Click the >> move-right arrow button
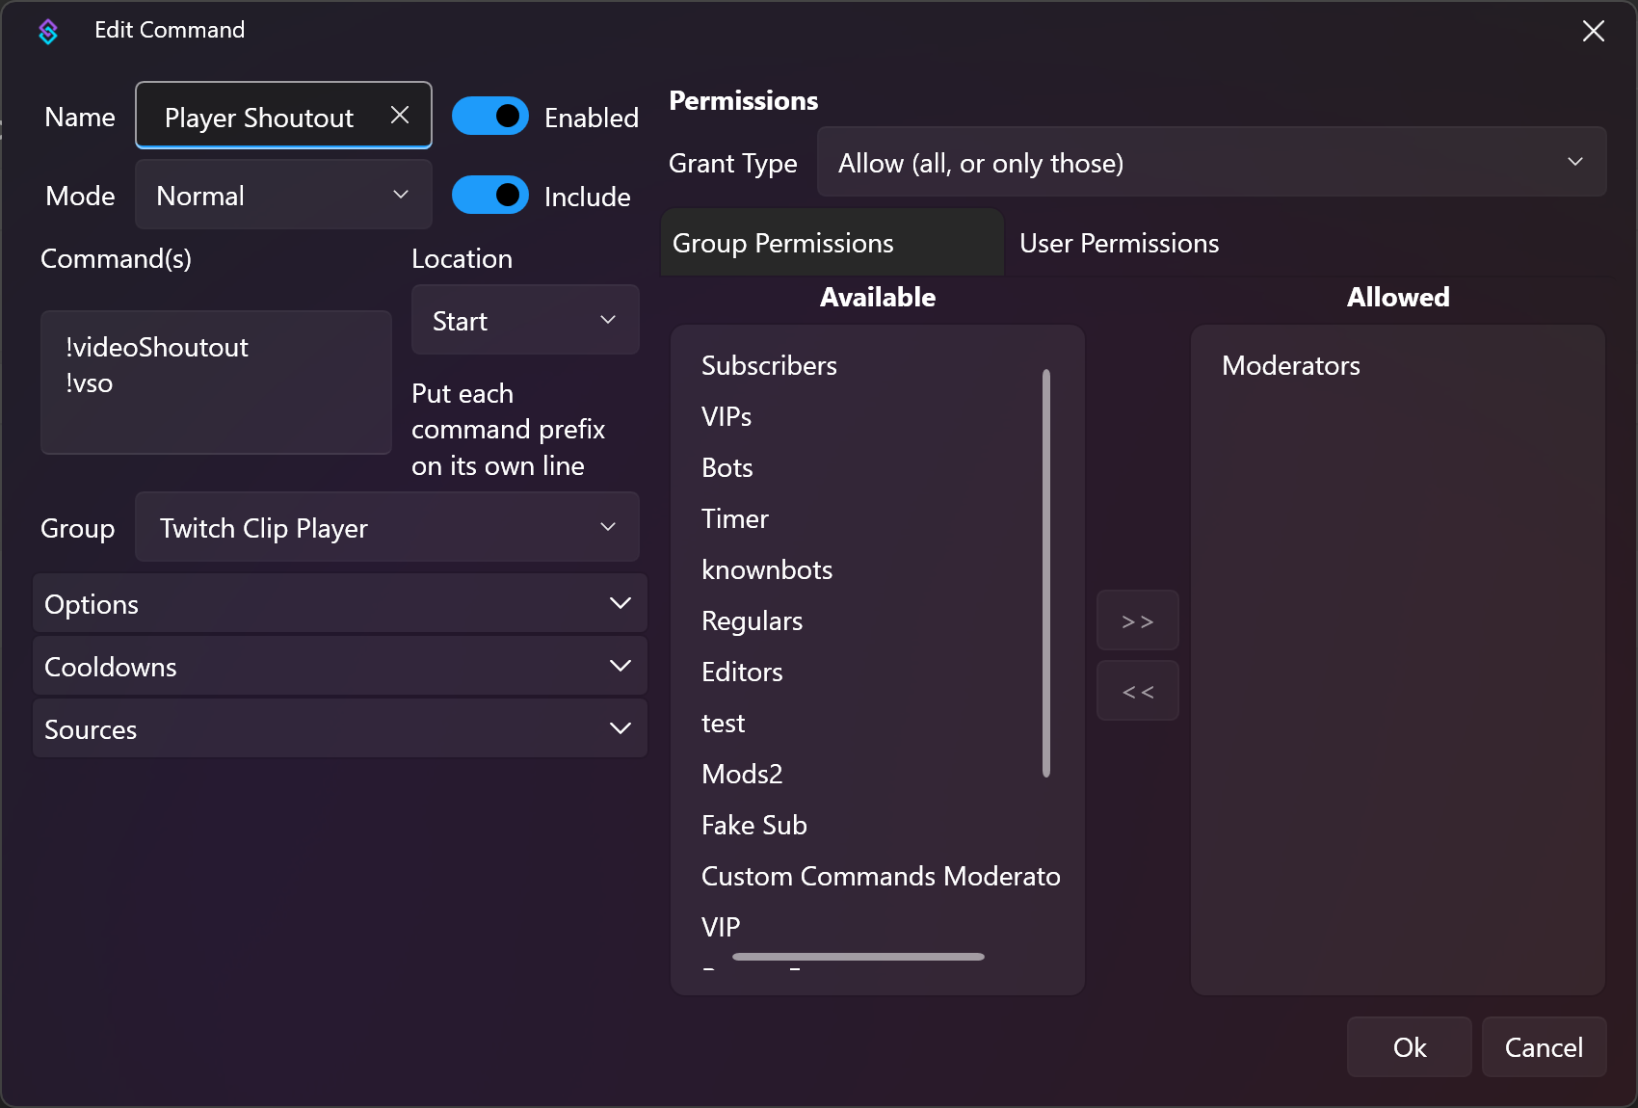1638x1108 pixels. pyautogui.click(x=1137, y=620)
